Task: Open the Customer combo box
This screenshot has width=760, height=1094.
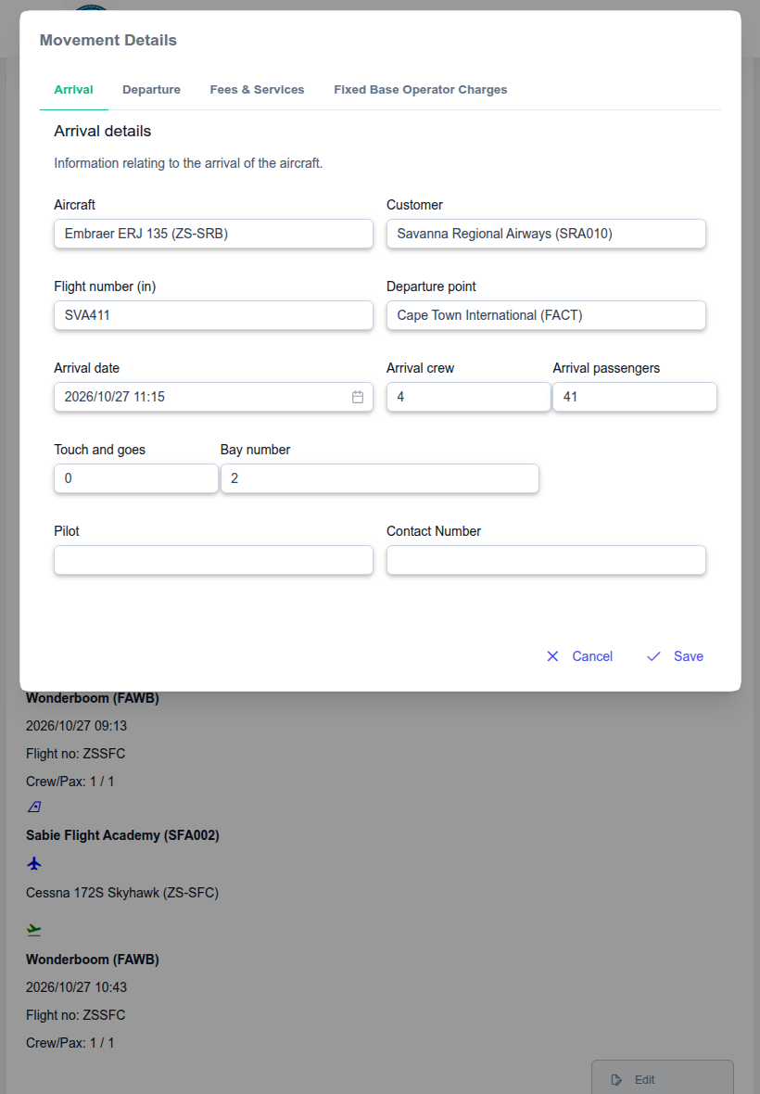Action: pyautogui.click(x=546, y=234)
